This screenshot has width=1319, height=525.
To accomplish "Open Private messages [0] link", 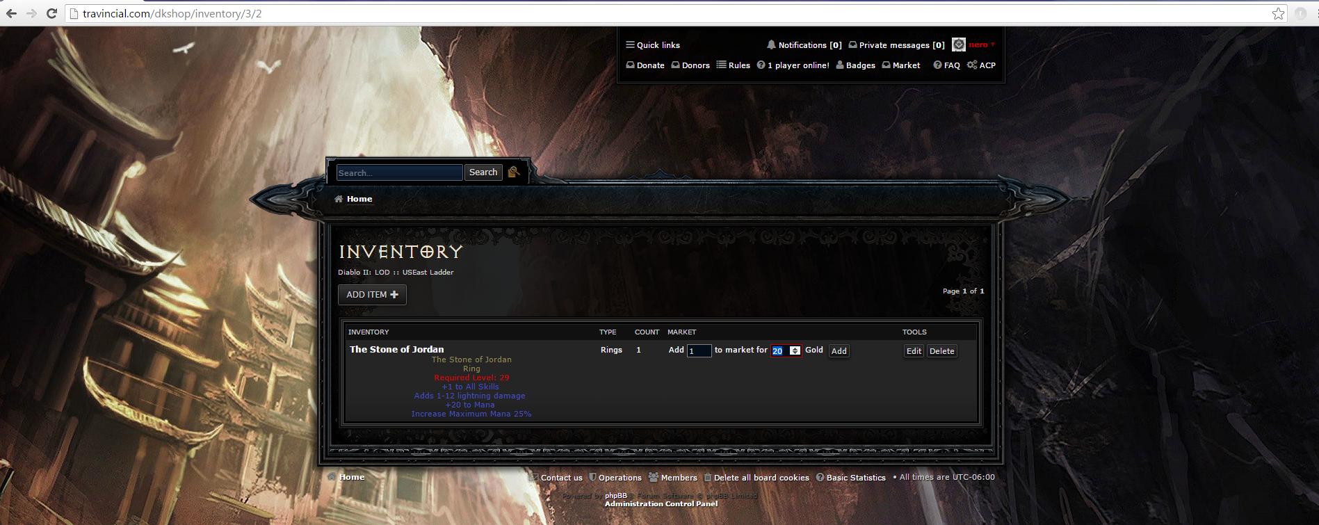I will point(902,45).
